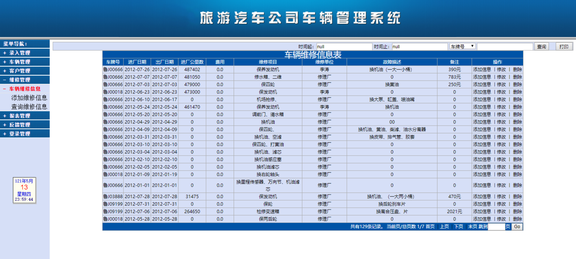Screen dimensions: 576x259
Task: Click 修改 for the 2012-07-26 record
Action: [501, 70]
